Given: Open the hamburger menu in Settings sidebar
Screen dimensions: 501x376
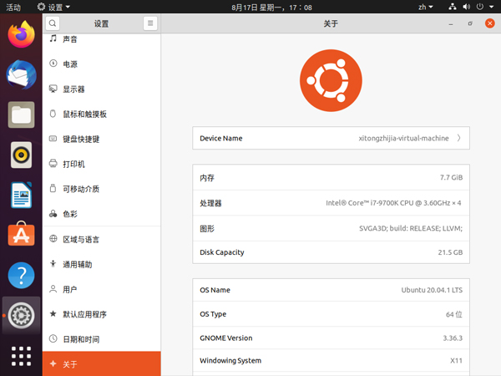Looking at the screenshot, I should point(149,23).
